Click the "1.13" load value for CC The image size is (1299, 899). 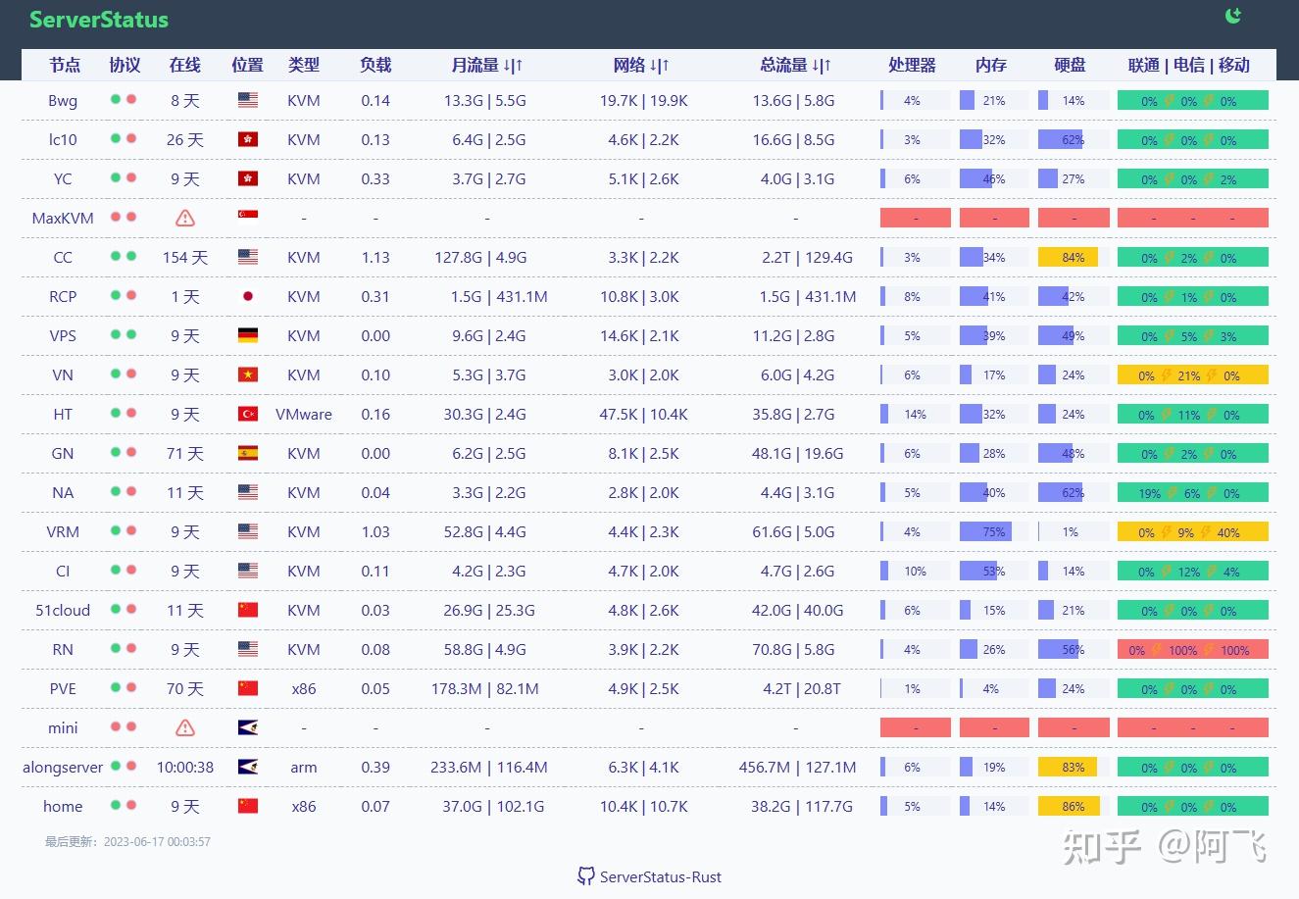pos(375,257)
